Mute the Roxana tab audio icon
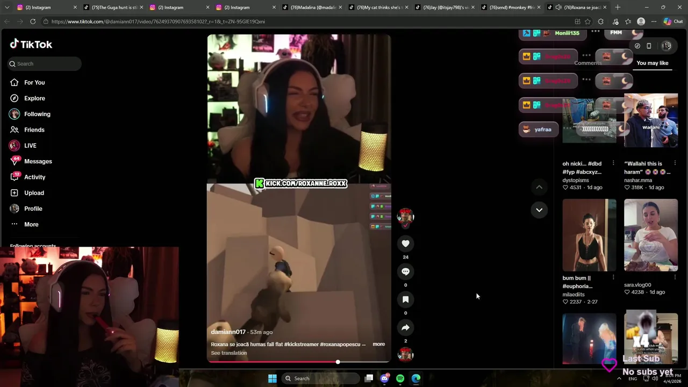Screen dimensions: 688x387 (x=558, y=8)
